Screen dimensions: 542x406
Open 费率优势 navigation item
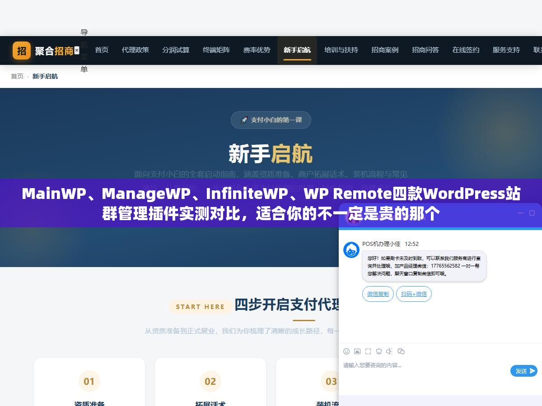257,50
